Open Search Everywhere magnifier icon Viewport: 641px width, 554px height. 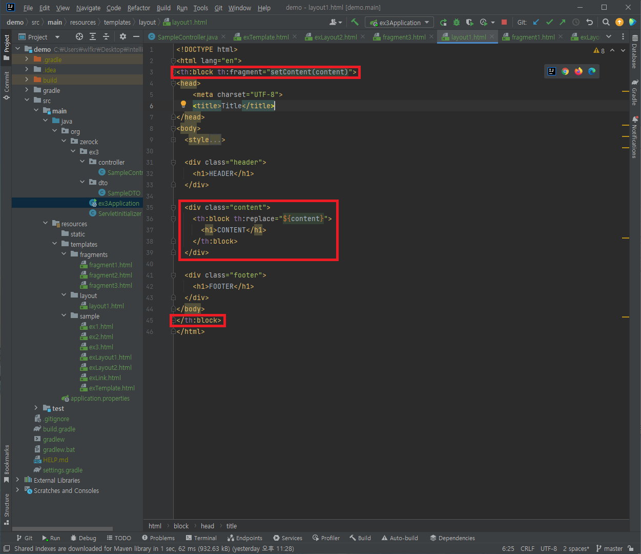click(606, 22)
